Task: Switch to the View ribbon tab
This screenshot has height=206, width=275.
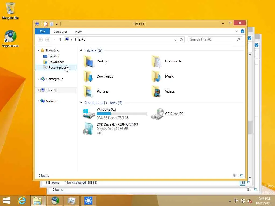Action: pos(78,32)
